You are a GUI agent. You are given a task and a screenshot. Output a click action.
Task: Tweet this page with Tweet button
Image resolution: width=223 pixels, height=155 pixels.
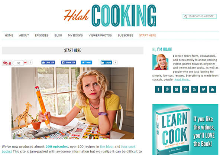pyautogui.click(x=87, y=62)
